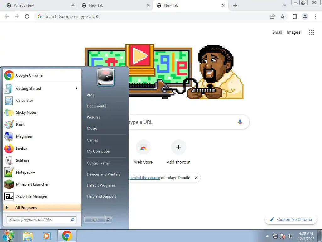Open a new Chrome tab

[235, 5]
